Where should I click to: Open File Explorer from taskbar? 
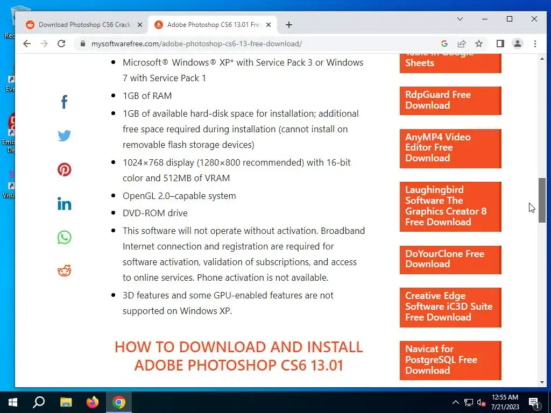(x=66, y=402)
